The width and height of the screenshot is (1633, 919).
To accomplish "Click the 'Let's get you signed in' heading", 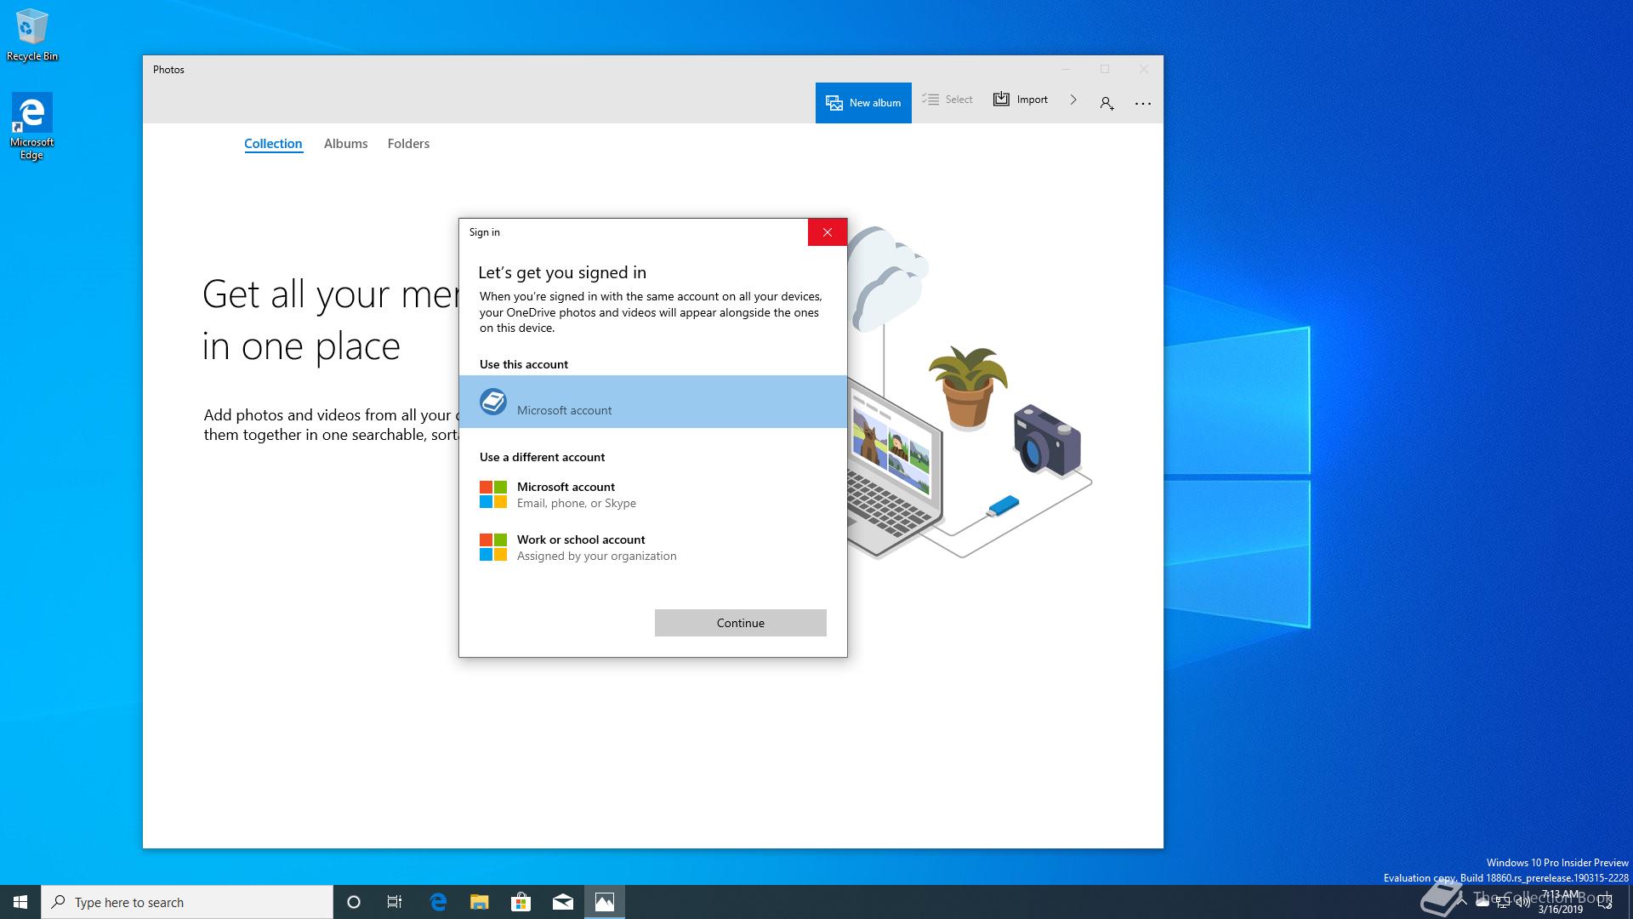I will (x=562, y=272).
